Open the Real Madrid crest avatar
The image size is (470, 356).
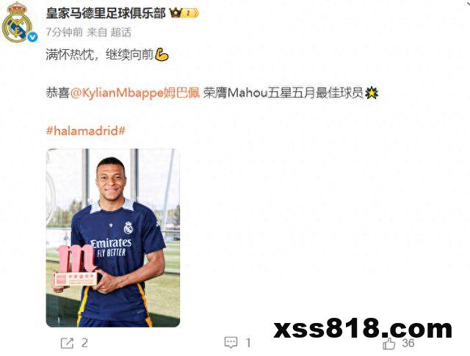[x=17, y=23]
